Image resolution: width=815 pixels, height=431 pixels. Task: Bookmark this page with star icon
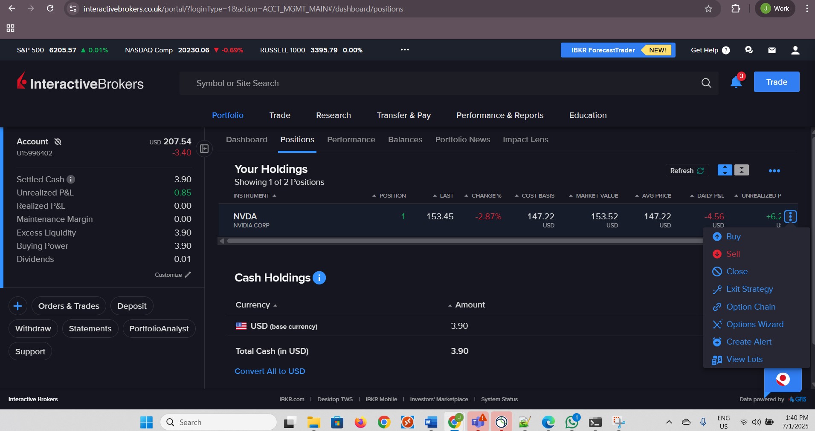pyautogui.click(x=708, y=9)
